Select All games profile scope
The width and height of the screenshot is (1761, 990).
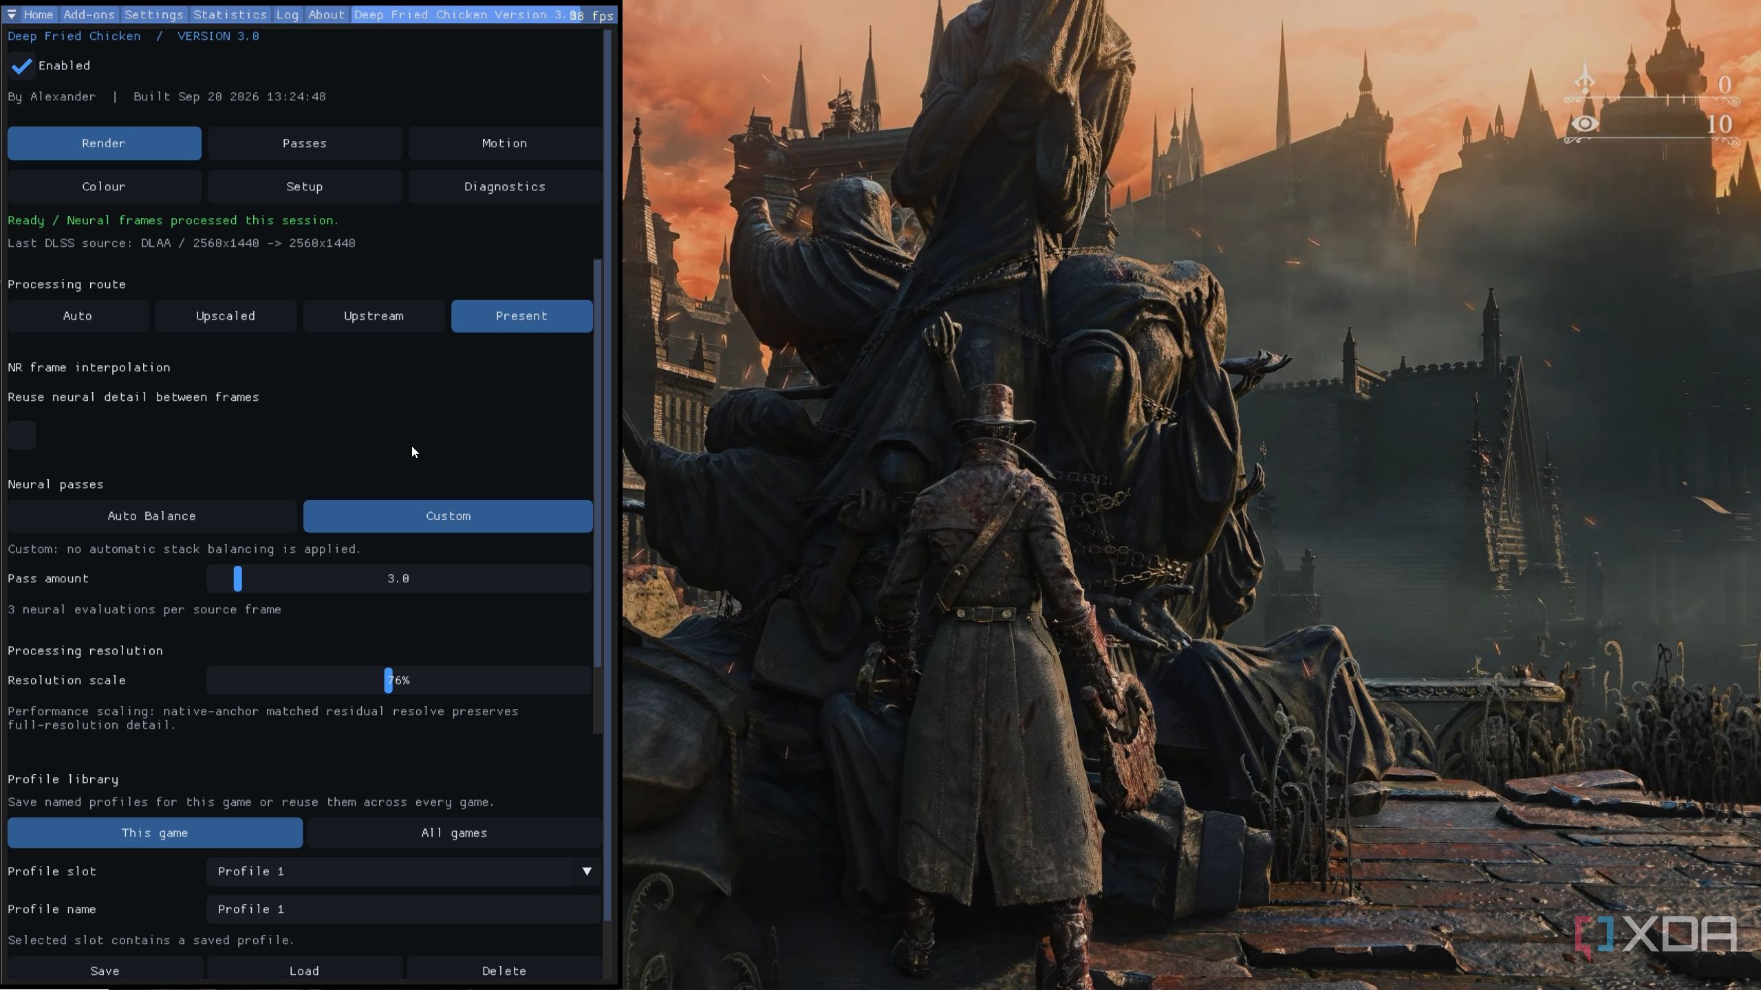coord(454,833)
